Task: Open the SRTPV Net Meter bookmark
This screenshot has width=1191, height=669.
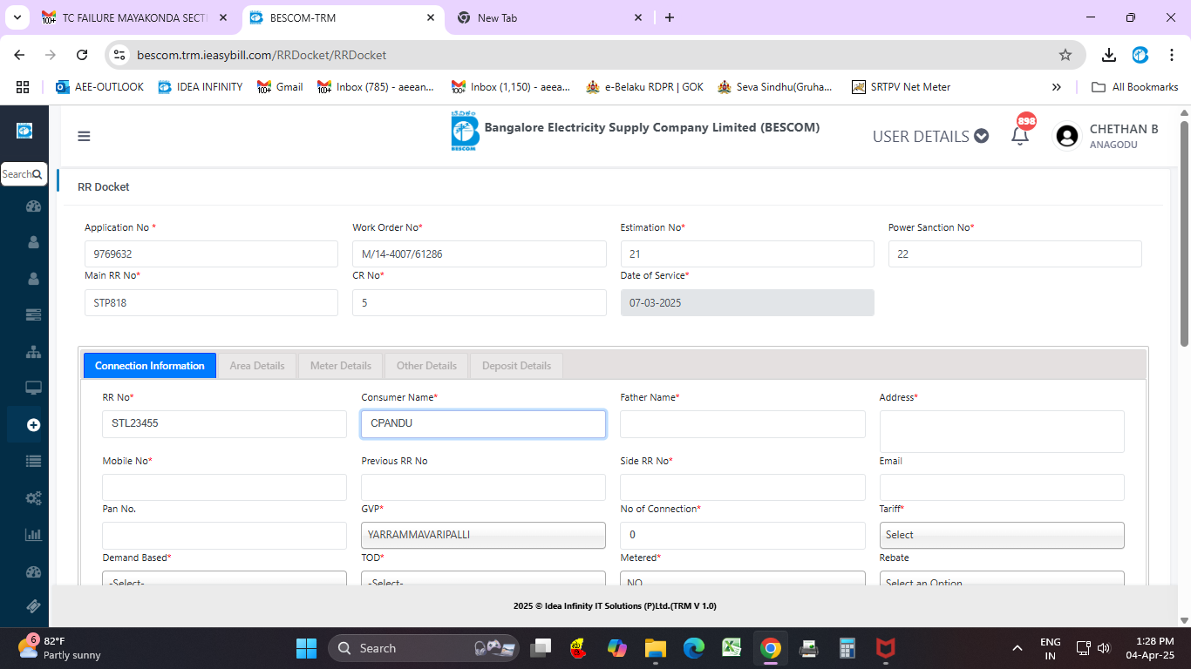Action: point(902,87)
